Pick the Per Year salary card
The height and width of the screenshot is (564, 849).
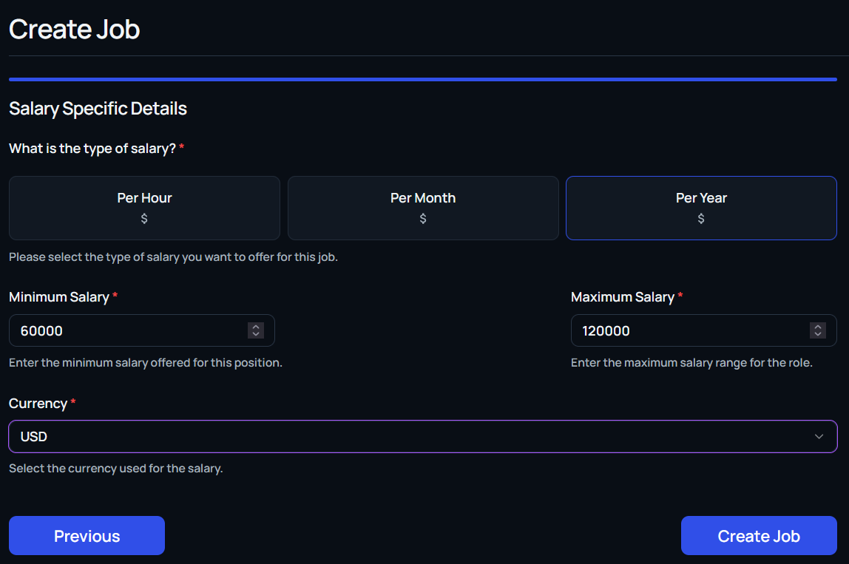click(701, 198)
